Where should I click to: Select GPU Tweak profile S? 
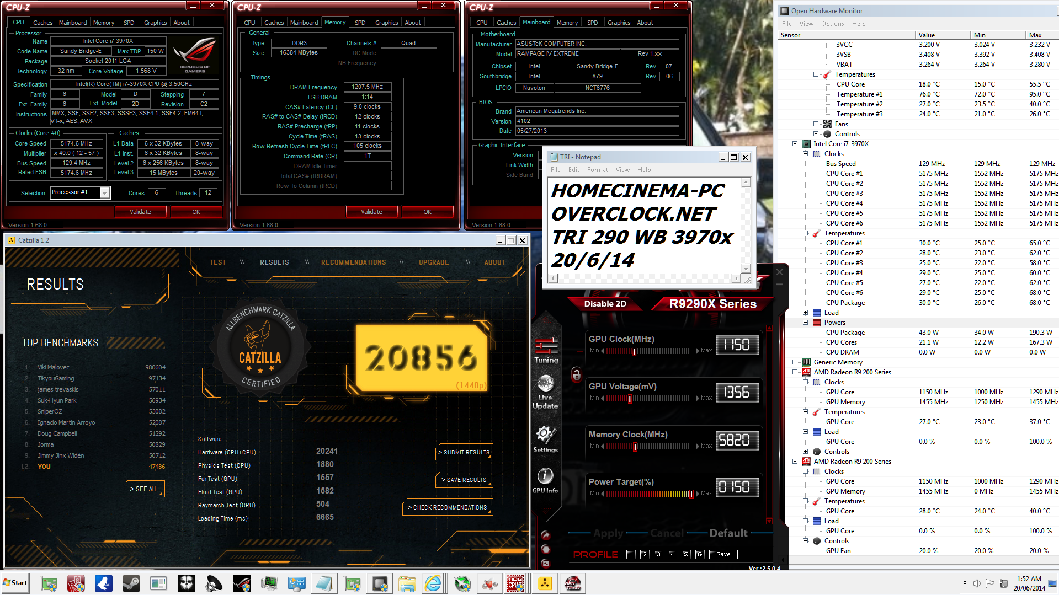(x=686, y=555)
